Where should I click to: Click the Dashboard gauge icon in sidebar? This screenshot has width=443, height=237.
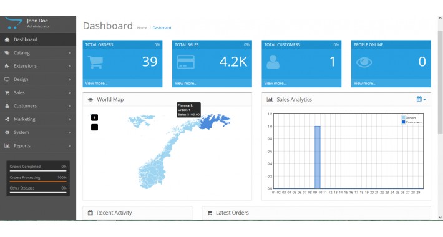coord(7,39)
